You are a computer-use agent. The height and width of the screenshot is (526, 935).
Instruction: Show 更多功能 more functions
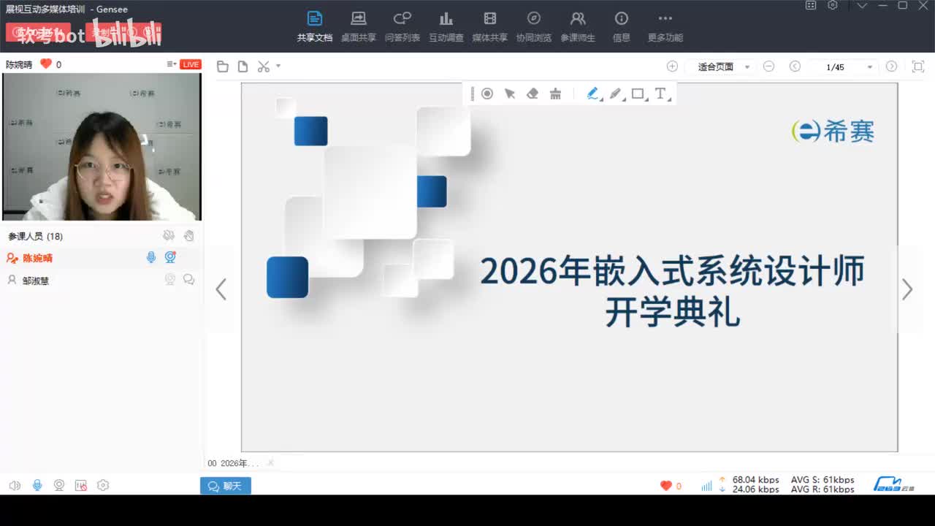point(665,26)
